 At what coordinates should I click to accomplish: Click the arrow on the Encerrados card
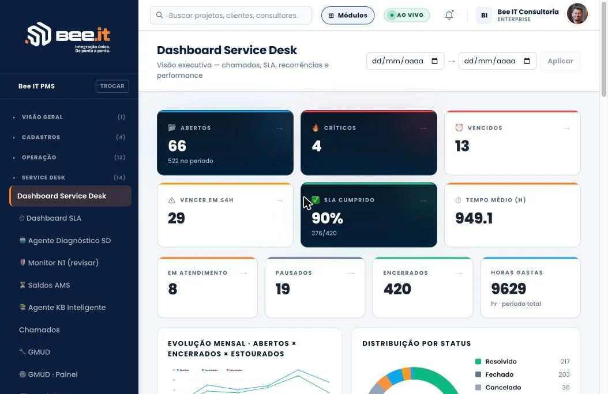click(459, 273)
